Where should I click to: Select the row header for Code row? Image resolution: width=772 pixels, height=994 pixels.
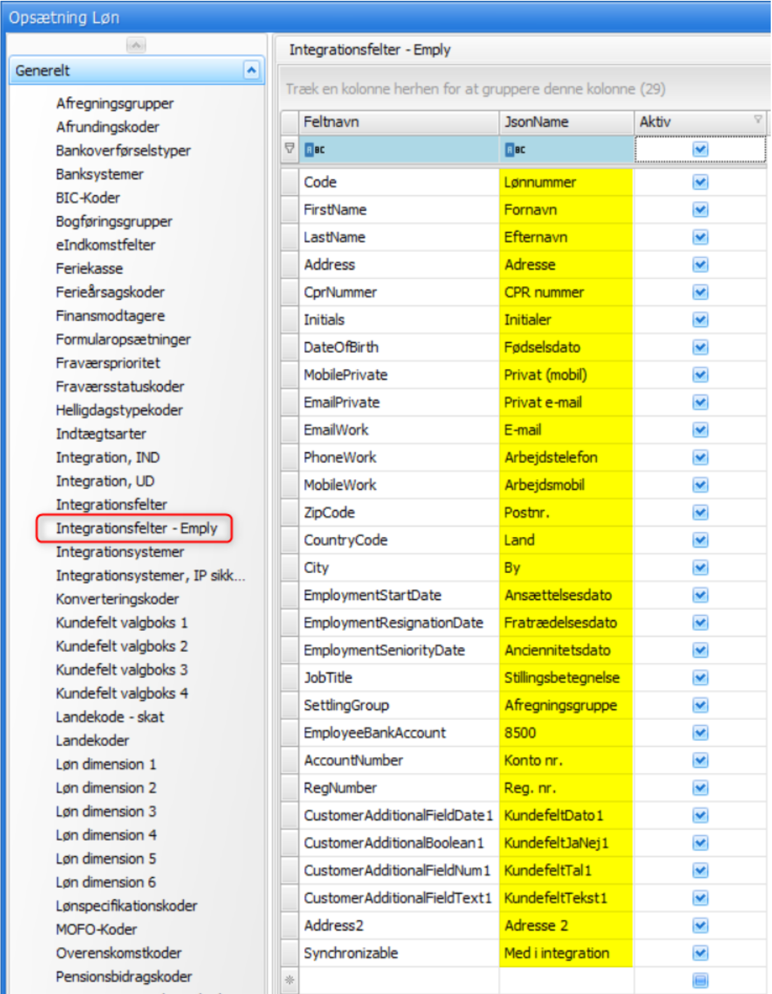click(290, 182)
